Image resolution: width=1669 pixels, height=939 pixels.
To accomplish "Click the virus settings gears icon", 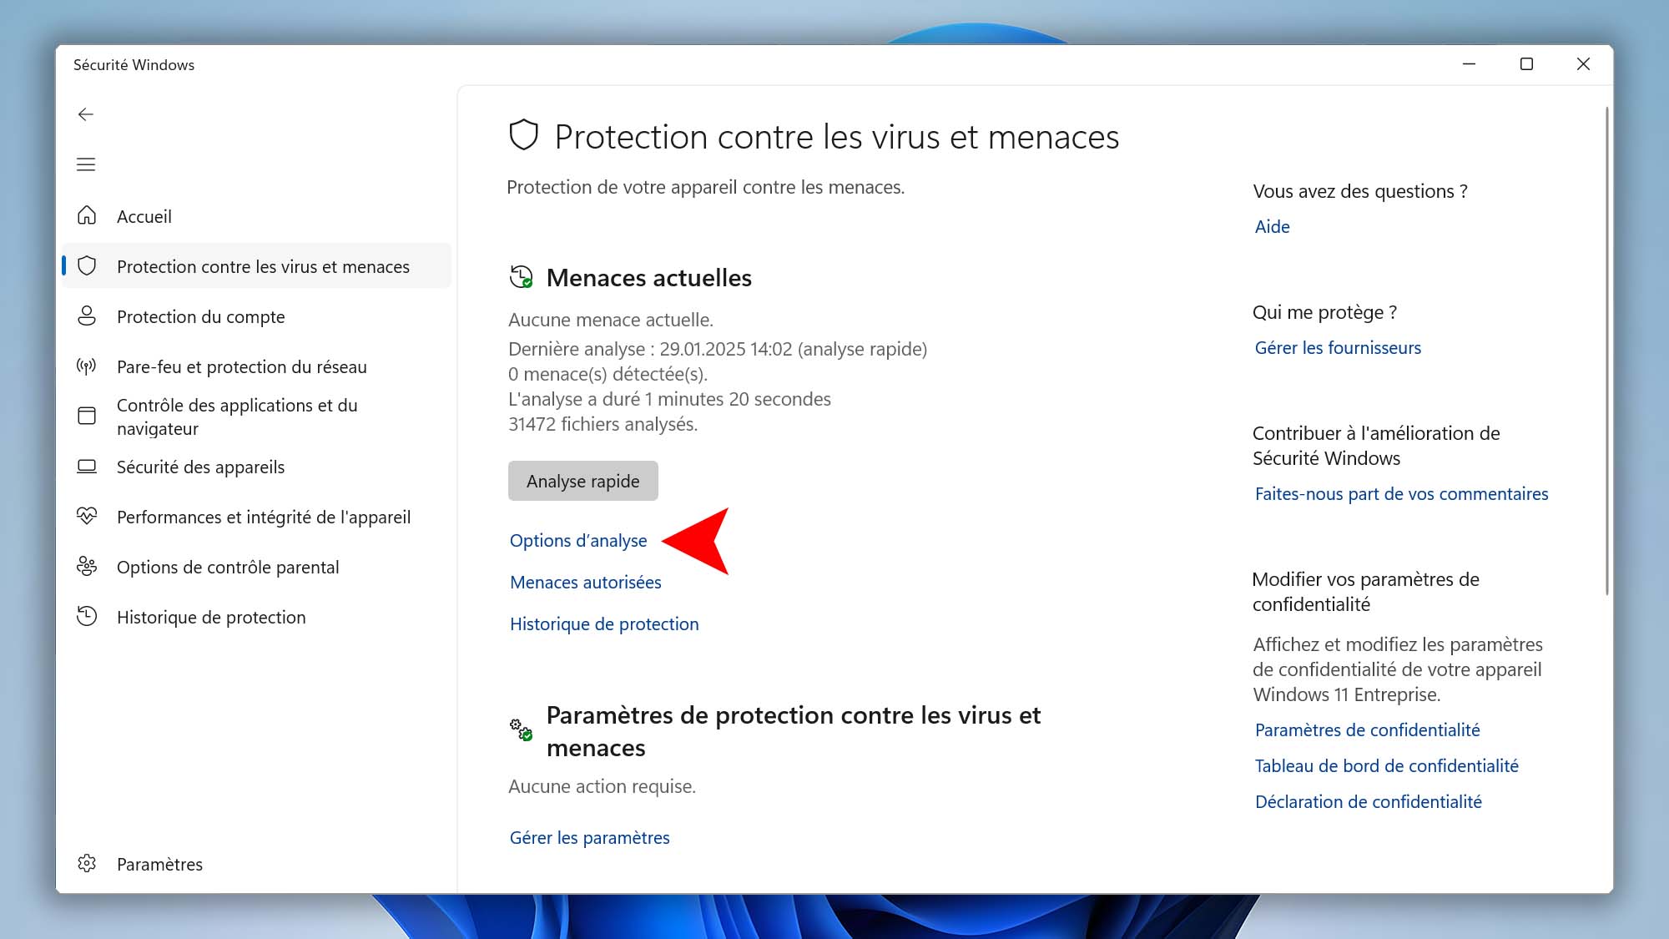I will (x=522, y=729).
